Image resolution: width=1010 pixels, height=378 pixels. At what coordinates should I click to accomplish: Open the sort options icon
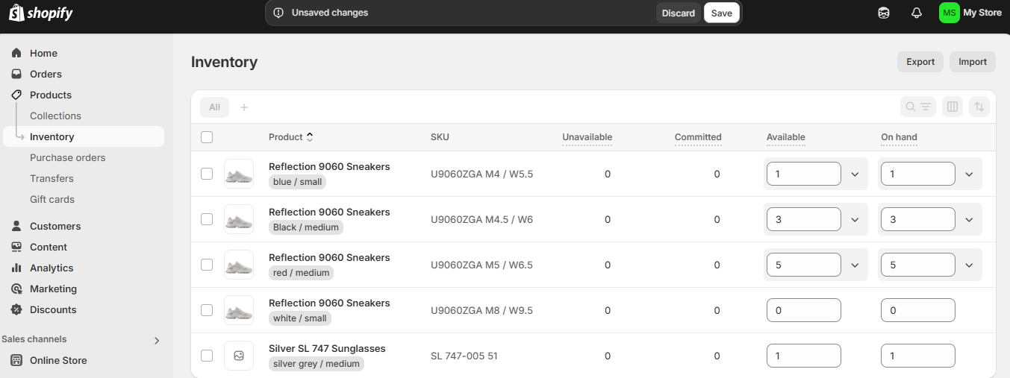pos(979,107)
